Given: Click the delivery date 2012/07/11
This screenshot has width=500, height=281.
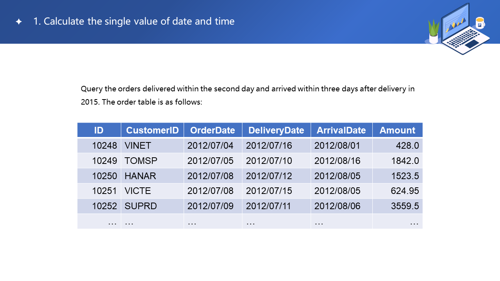Looking at the screenshot, I should click(x=268, y=206).
